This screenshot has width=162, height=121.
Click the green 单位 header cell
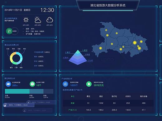click(x=73, y=96)
